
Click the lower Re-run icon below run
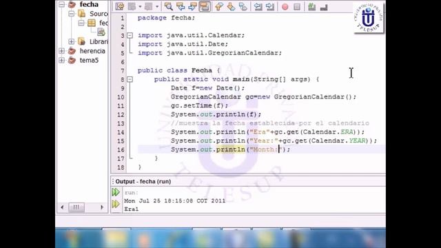(116, 204)
